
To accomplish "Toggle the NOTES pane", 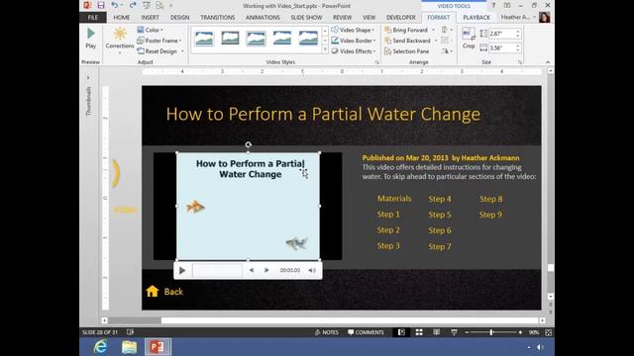I will tap(326, 332).
